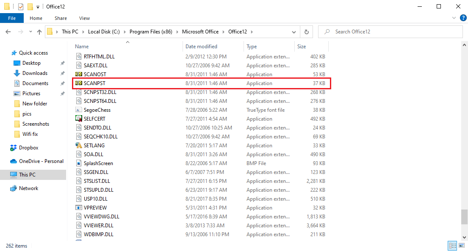Click the Forward navigation arrow
Image resolution: width=468 pixels, height=251 pixels.
(21, 32)
